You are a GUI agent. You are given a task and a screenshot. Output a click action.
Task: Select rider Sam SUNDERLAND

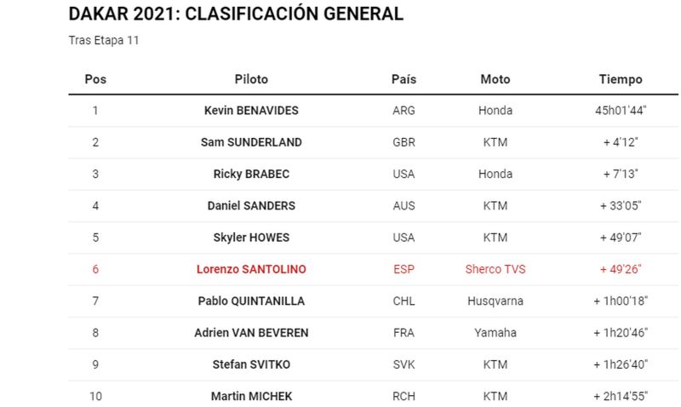click(251, 142)
